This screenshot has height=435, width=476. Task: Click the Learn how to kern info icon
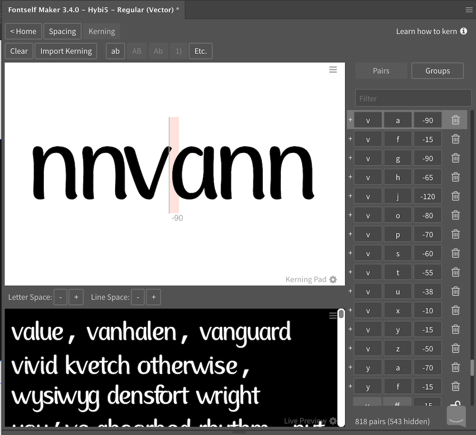pos(464,31)
